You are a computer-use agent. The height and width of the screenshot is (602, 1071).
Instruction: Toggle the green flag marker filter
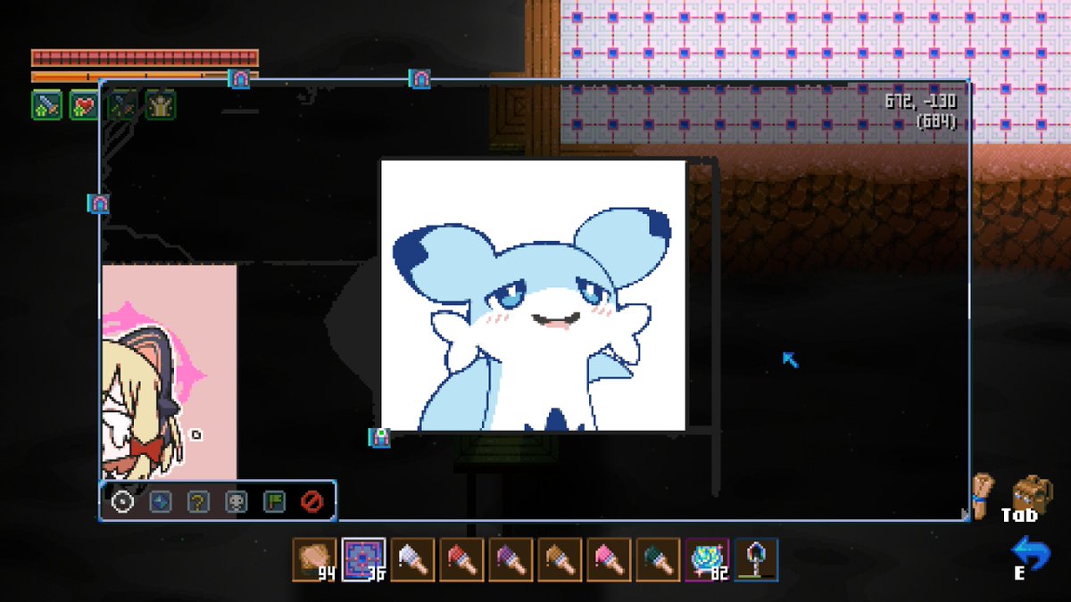pos(274,502)
